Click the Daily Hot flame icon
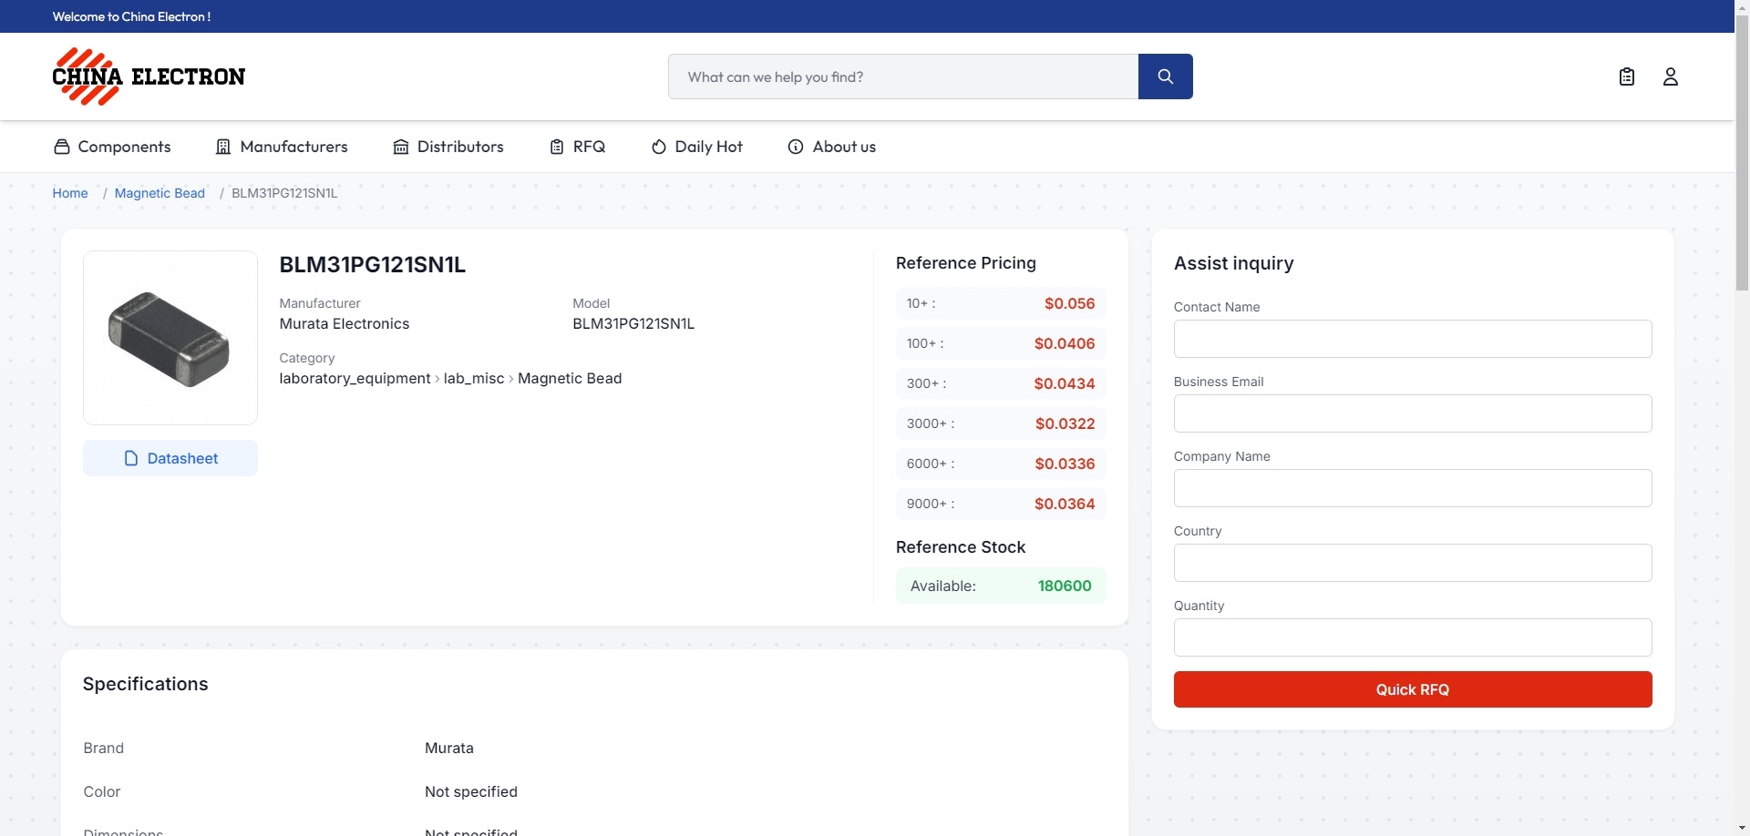The image size is (1750, 836). [659, 147]
